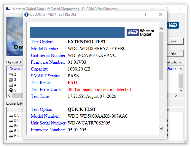Click the test result vertical scrollbar thumb
Image resolution: width=191 pixels, height=147 pixels.
click(x=161, y=56)
